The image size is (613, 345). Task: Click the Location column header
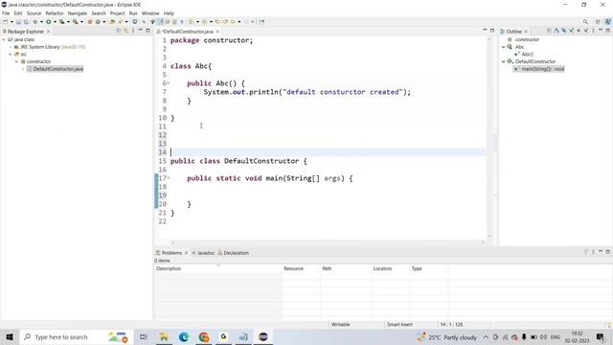click(x=390, y=268)
